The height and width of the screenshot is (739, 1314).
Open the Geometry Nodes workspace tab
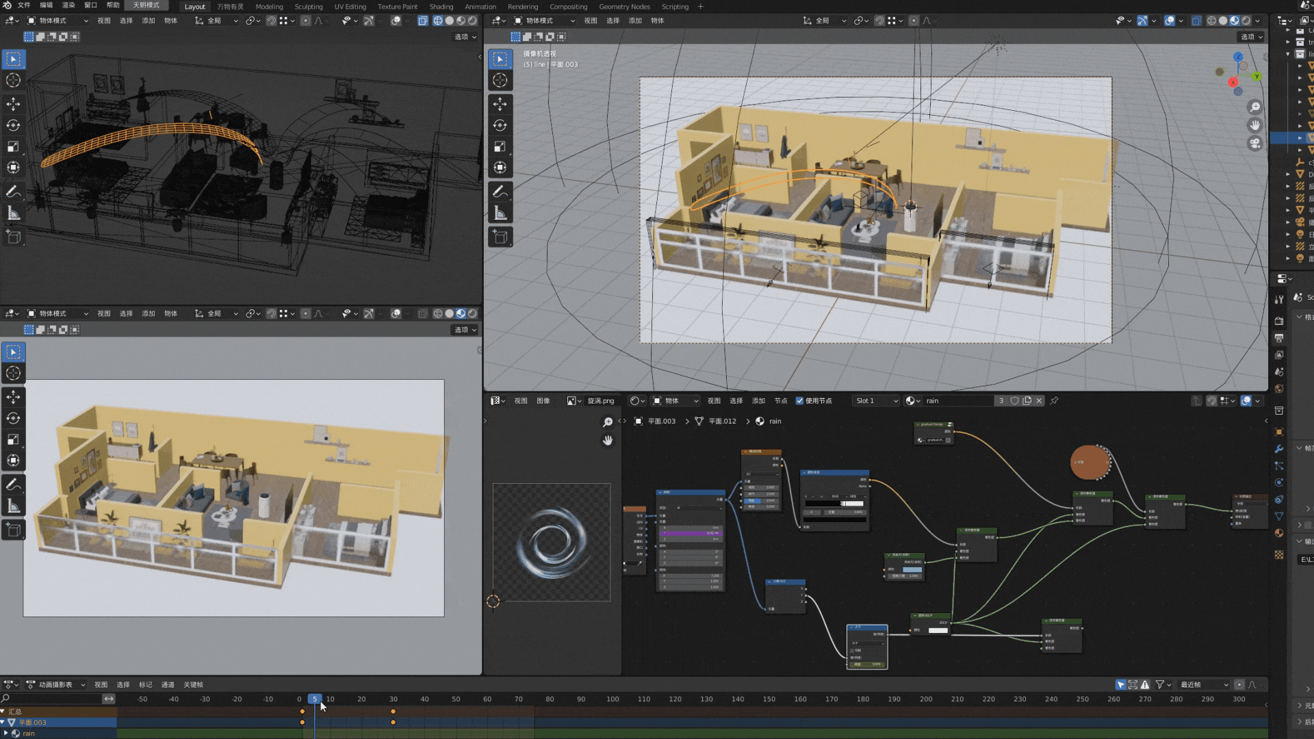click(623, 7)
